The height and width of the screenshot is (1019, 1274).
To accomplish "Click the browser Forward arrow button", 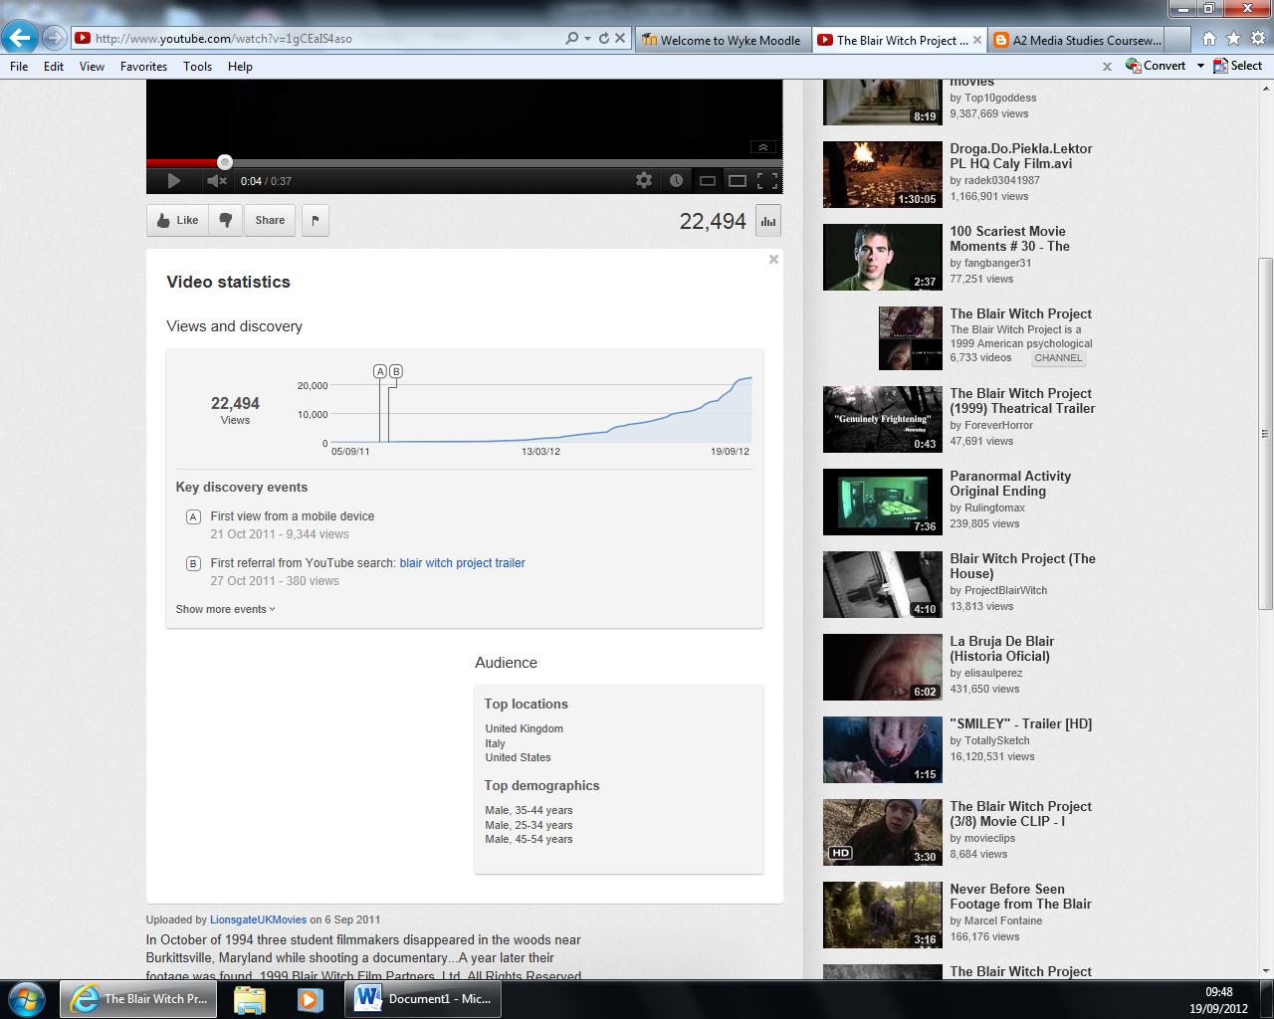I will click(55, 38).
